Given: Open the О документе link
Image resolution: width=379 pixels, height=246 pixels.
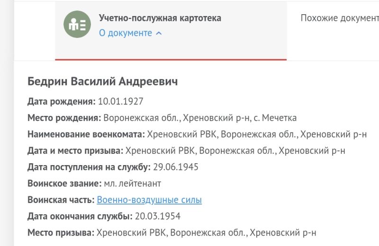Looking at the screenshot, I should click(126, 33).
